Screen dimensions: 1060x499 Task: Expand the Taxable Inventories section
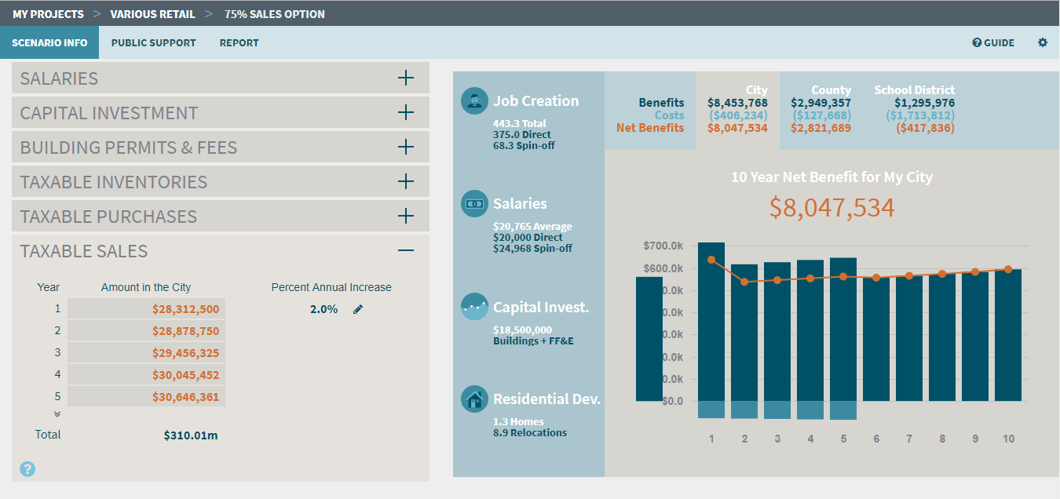[405, 182]
